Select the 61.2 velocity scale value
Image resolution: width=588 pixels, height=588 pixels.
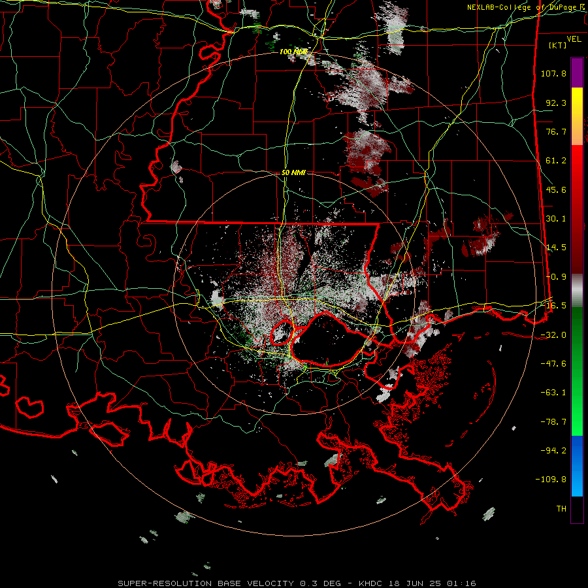tap(556, 161)
